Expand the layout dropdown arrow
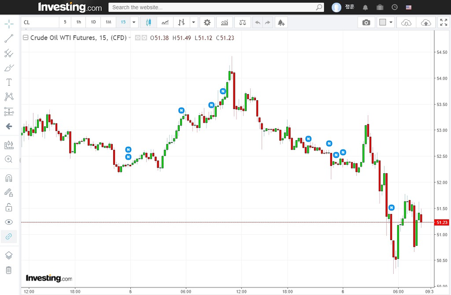This screenshot has height=295, width=451. point(391,22)
